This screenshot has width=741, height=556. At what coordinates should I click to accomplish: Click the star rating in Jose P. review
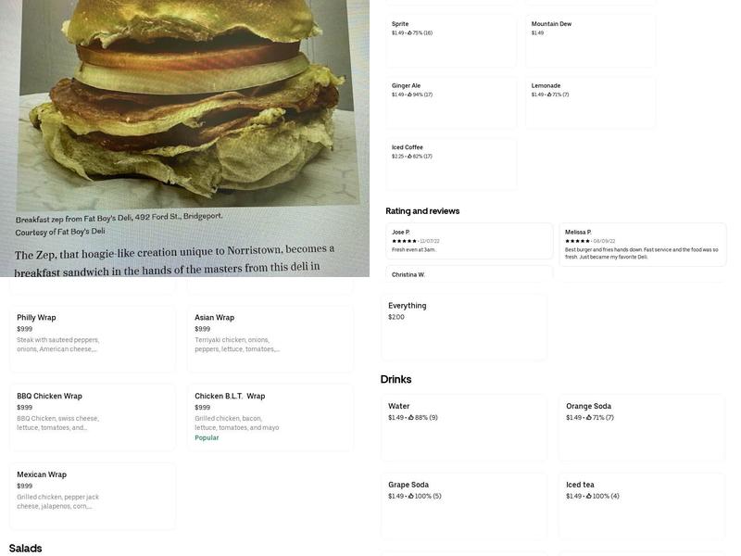(x=404, y=241)
